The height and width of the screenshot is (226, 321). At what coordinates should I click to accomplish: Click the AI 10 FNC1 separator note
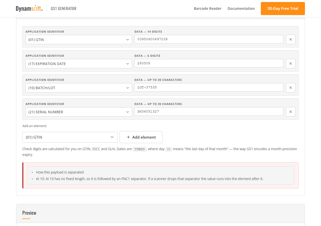(x=150, y=179)
